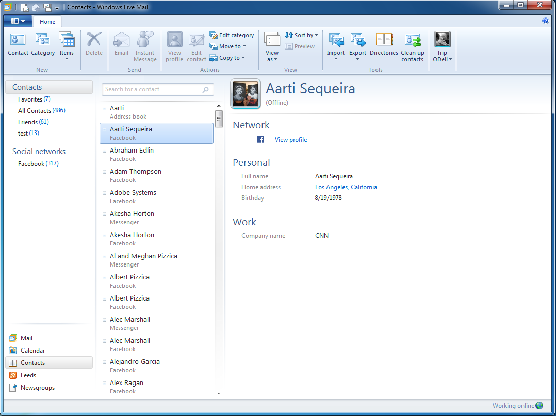
Task: Open the Copy to dropdown
Action: point(227,58)
